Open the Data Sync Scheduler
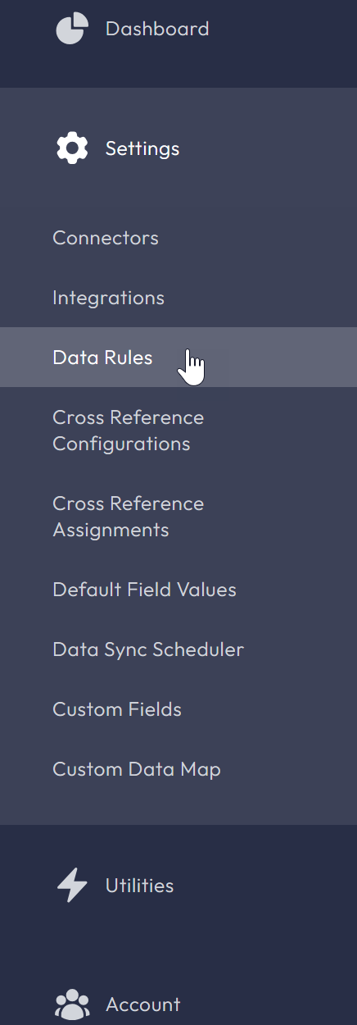 148,649
